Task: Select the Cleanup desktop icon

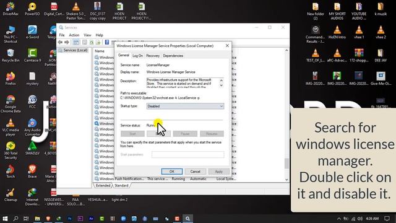Action: [x=11, y=195]
